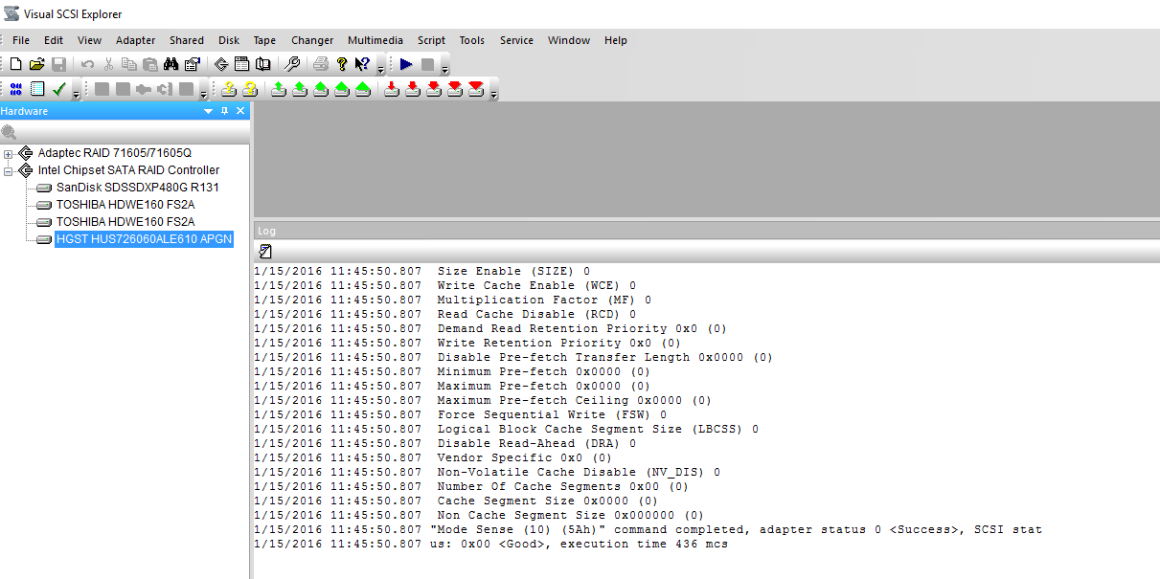This screenshot has height=579, width=1160.
Task: Open the Properties toolbar icon
Action: [x=193, y=64]
